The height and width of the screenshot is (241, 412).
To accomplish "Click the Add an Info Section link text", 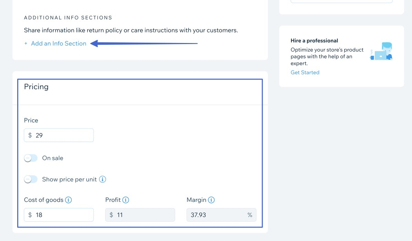I will [59, 44].
